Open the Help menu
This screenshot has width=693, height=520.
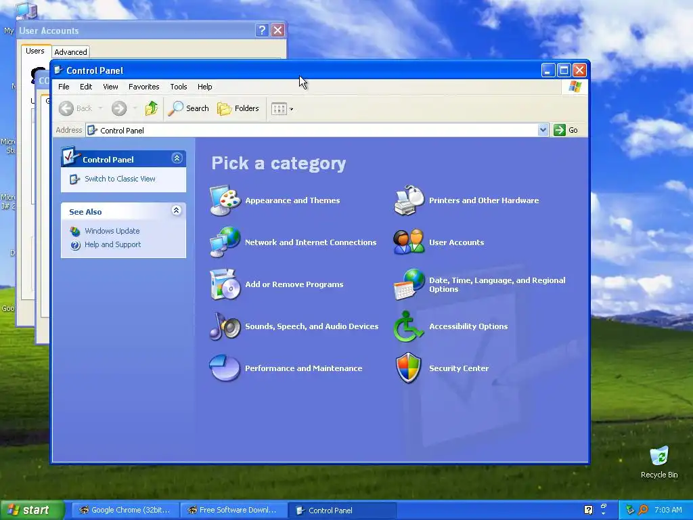pyautogui.click(x=204, y=87)
